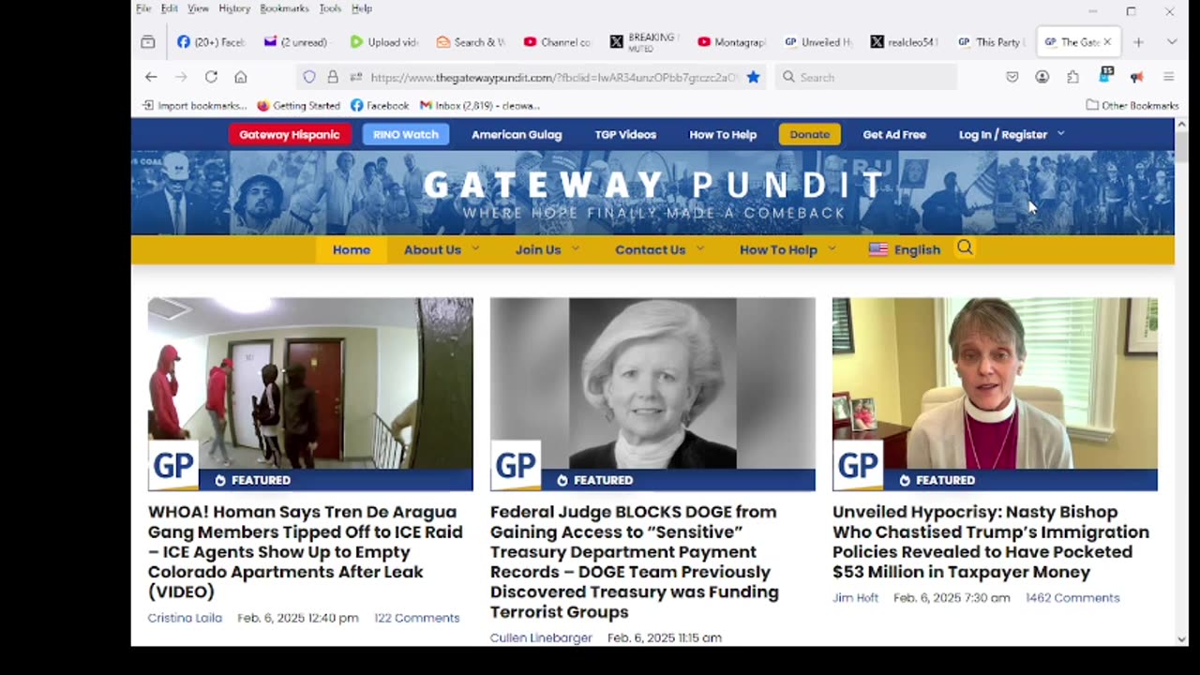The image size is (1200, 675).
Task: Open the Bookmarks menu
Action: pos(284,8)
